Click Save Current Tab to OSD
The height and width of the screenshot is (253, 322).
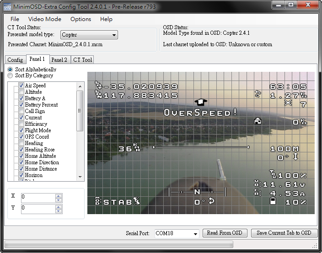point(284,233)
